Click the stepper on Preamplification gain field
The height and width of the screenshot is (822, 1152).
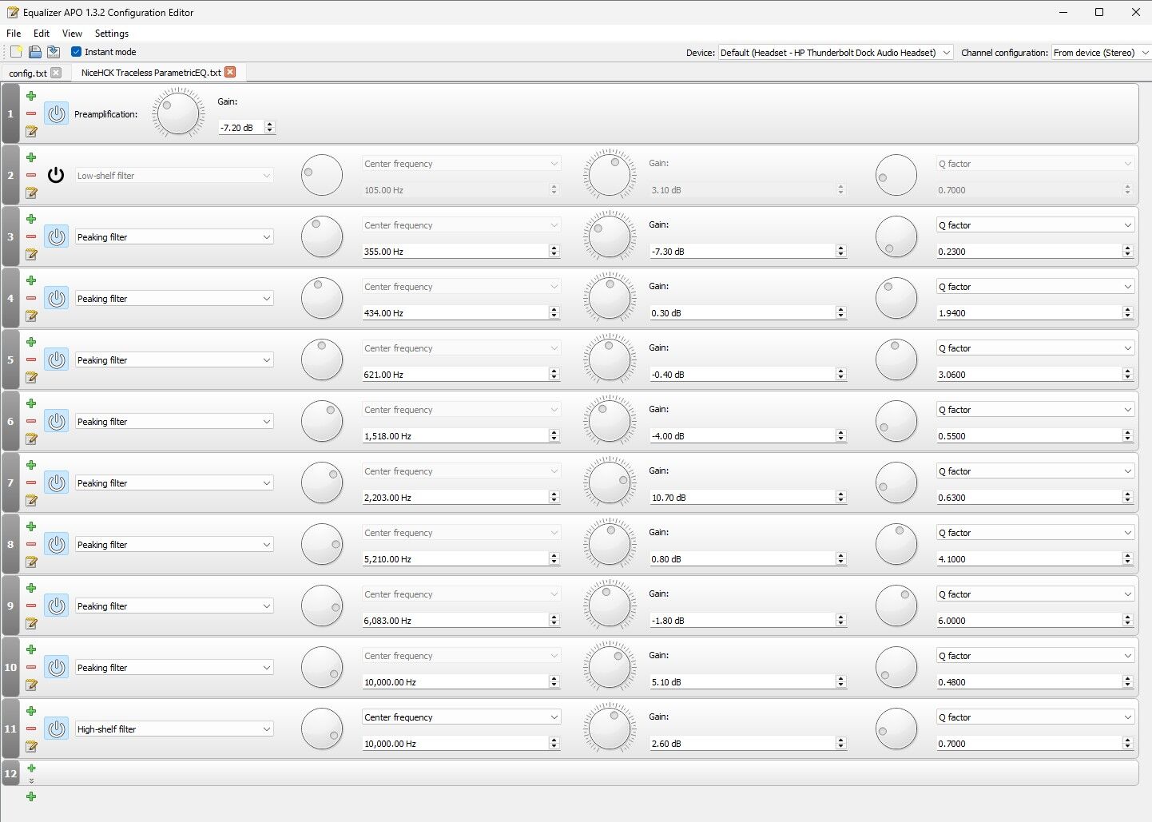269,128
